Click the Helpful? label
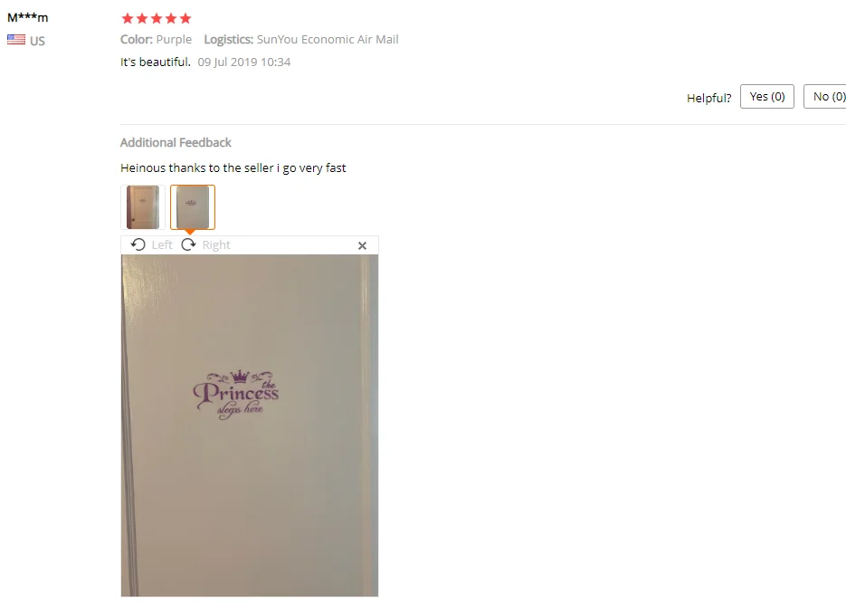The height and width of the screenshot is (602, 846). (x=709, y=98)
